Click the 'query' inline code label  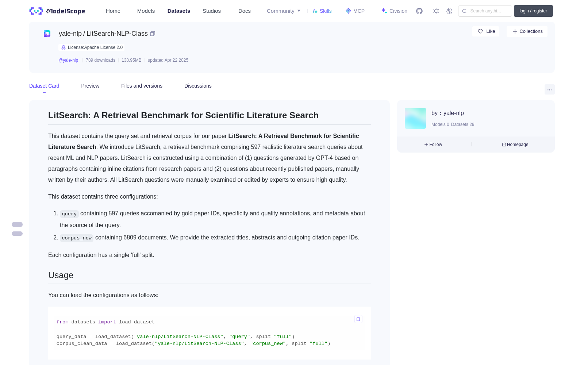pos(69,214)
